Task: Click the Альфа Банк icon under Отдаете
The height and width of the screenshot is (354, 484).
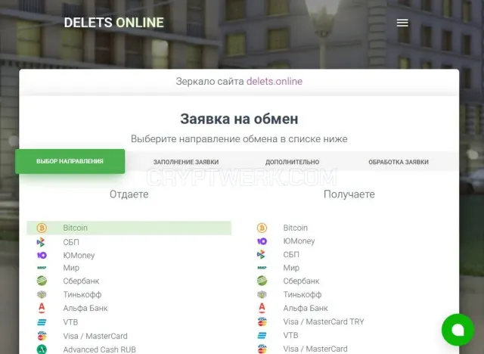Action: click(x=42, y=308)
